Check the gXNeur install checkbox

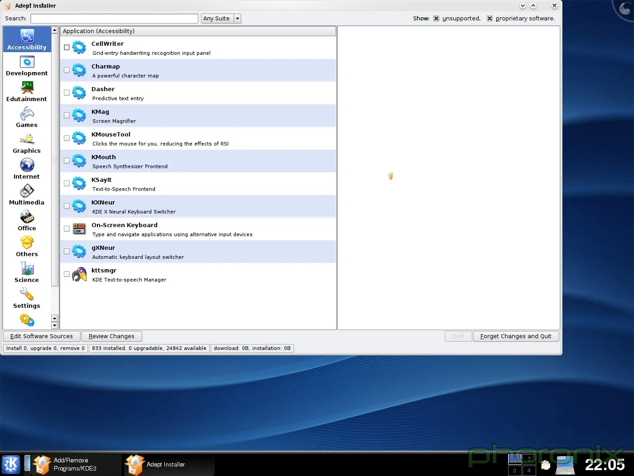pyautogui.click(x=67, y=251)
